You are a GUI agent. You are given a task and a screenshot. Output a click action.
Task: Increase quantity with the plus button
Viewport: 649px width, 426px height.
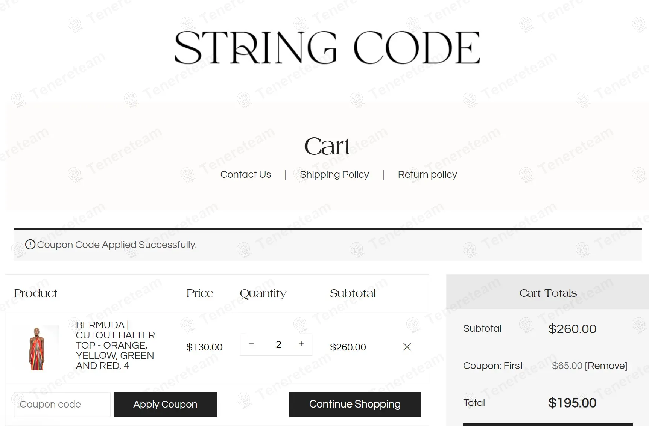[301, 344]
